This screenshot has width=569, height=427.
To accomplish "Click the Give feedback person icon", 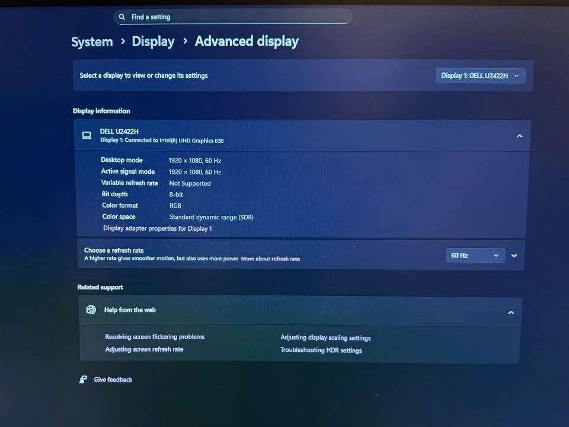I will (83, 380).
